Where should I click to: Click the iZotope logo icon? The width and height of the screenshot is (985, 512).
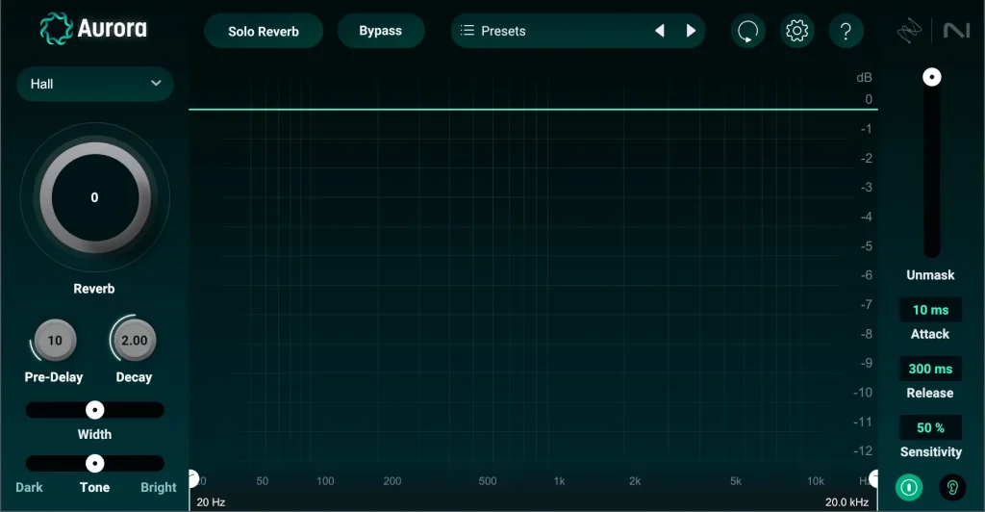coord(910,31)
